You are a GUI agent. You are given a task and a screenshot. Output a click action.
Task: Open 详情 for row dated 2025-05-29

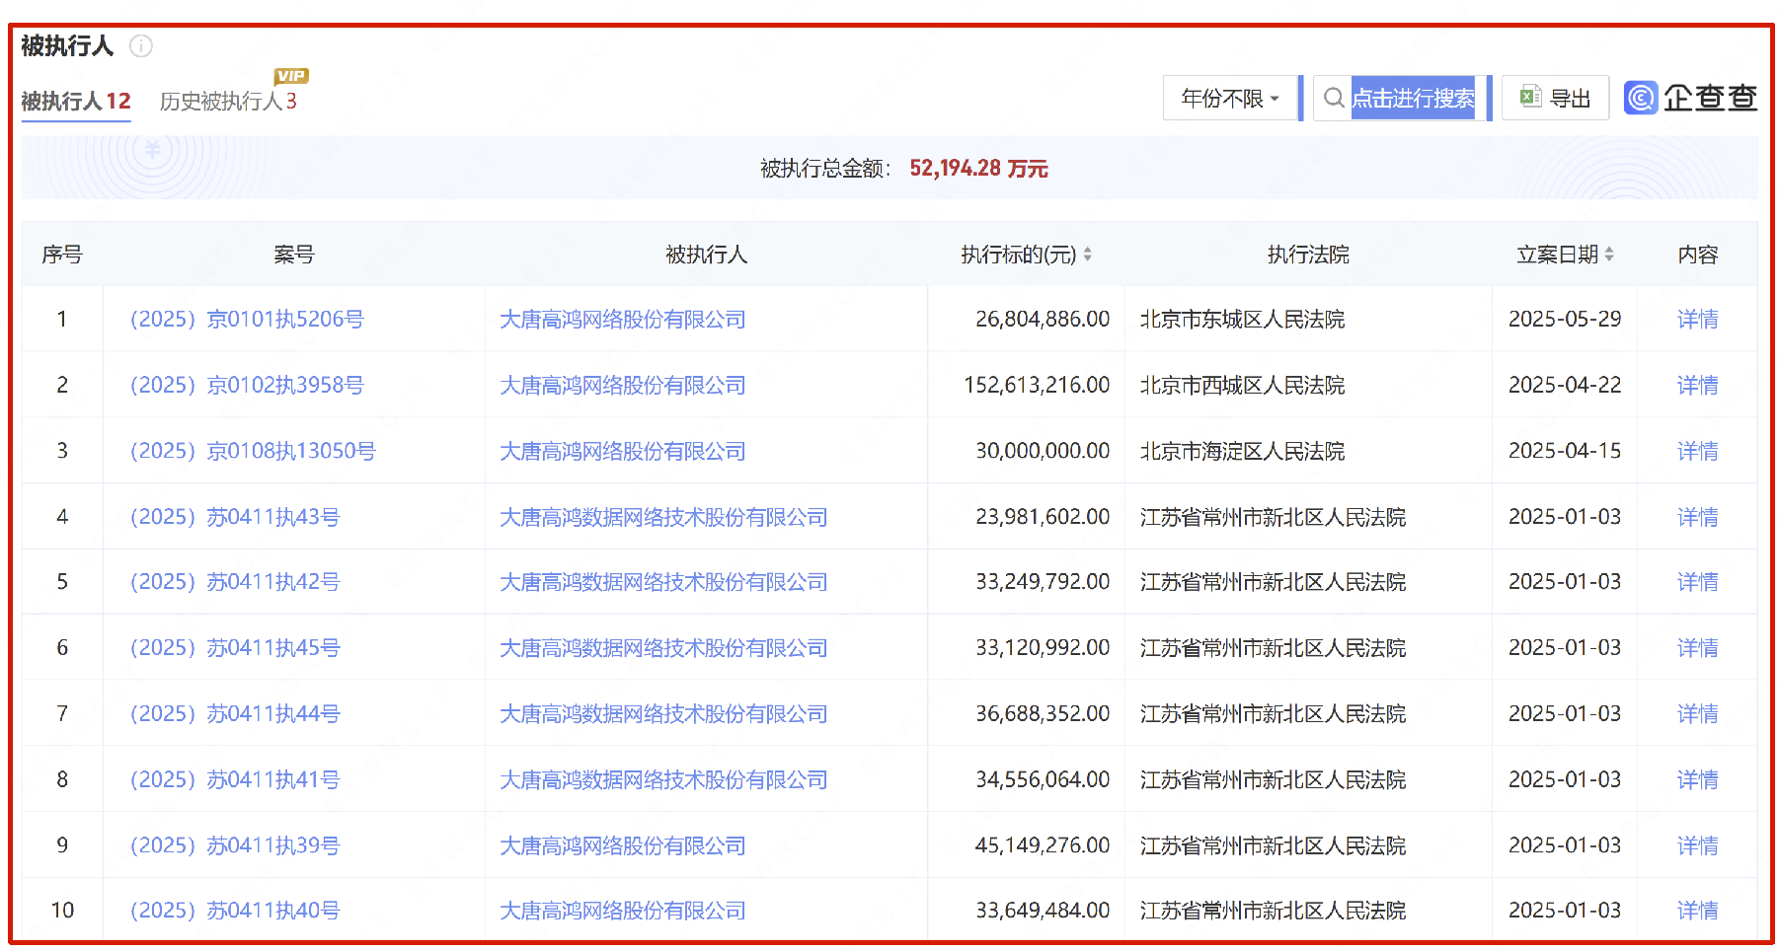tap(1698, 320)
